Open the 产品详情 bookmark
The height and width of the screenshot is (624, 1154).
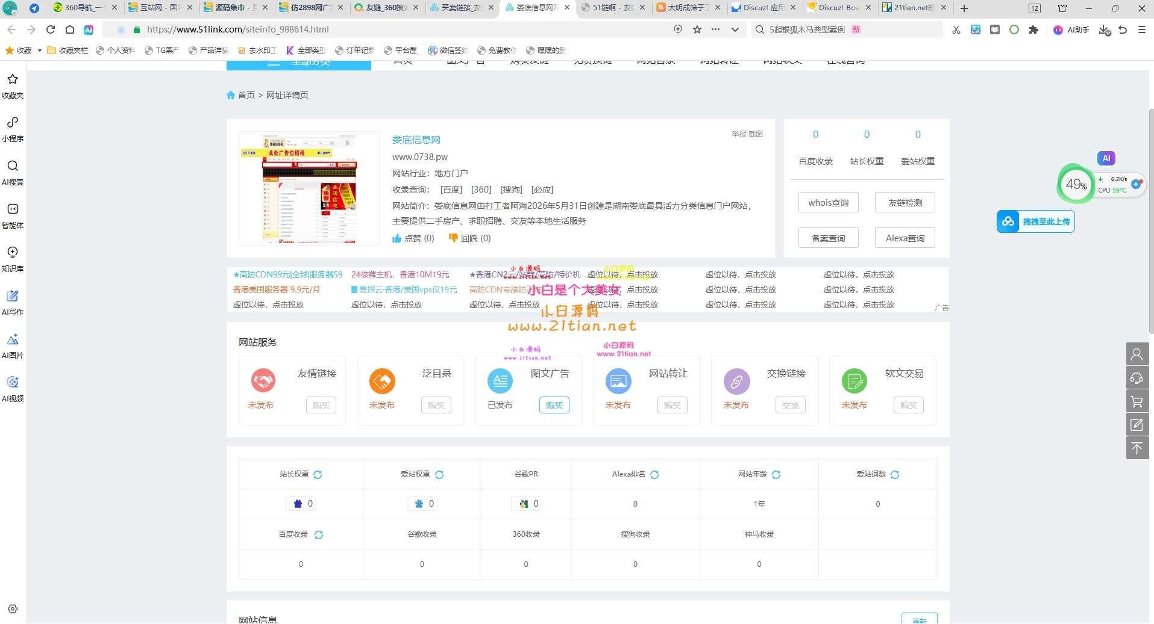click(209, 51)
